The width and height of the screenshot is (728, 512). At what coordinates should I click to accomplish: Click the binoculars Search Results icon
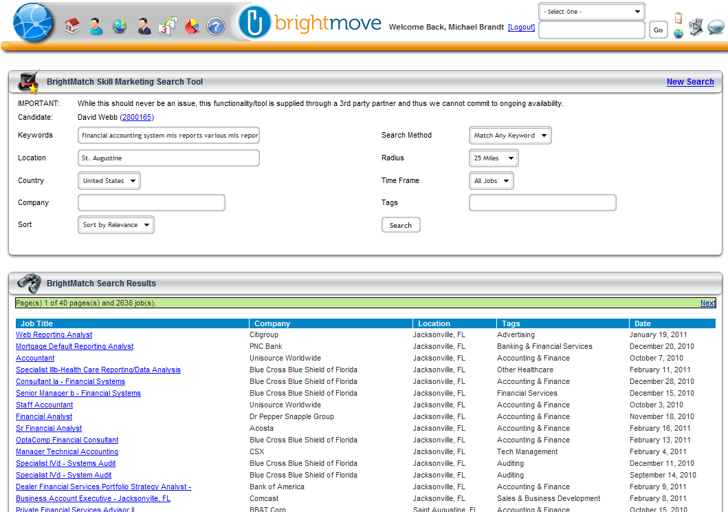[29, 283]
